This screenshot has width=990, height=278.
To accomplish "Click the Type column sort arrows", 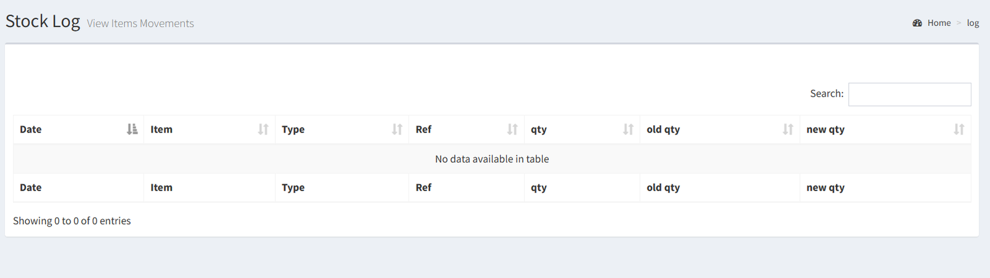I will click(397, 129).
